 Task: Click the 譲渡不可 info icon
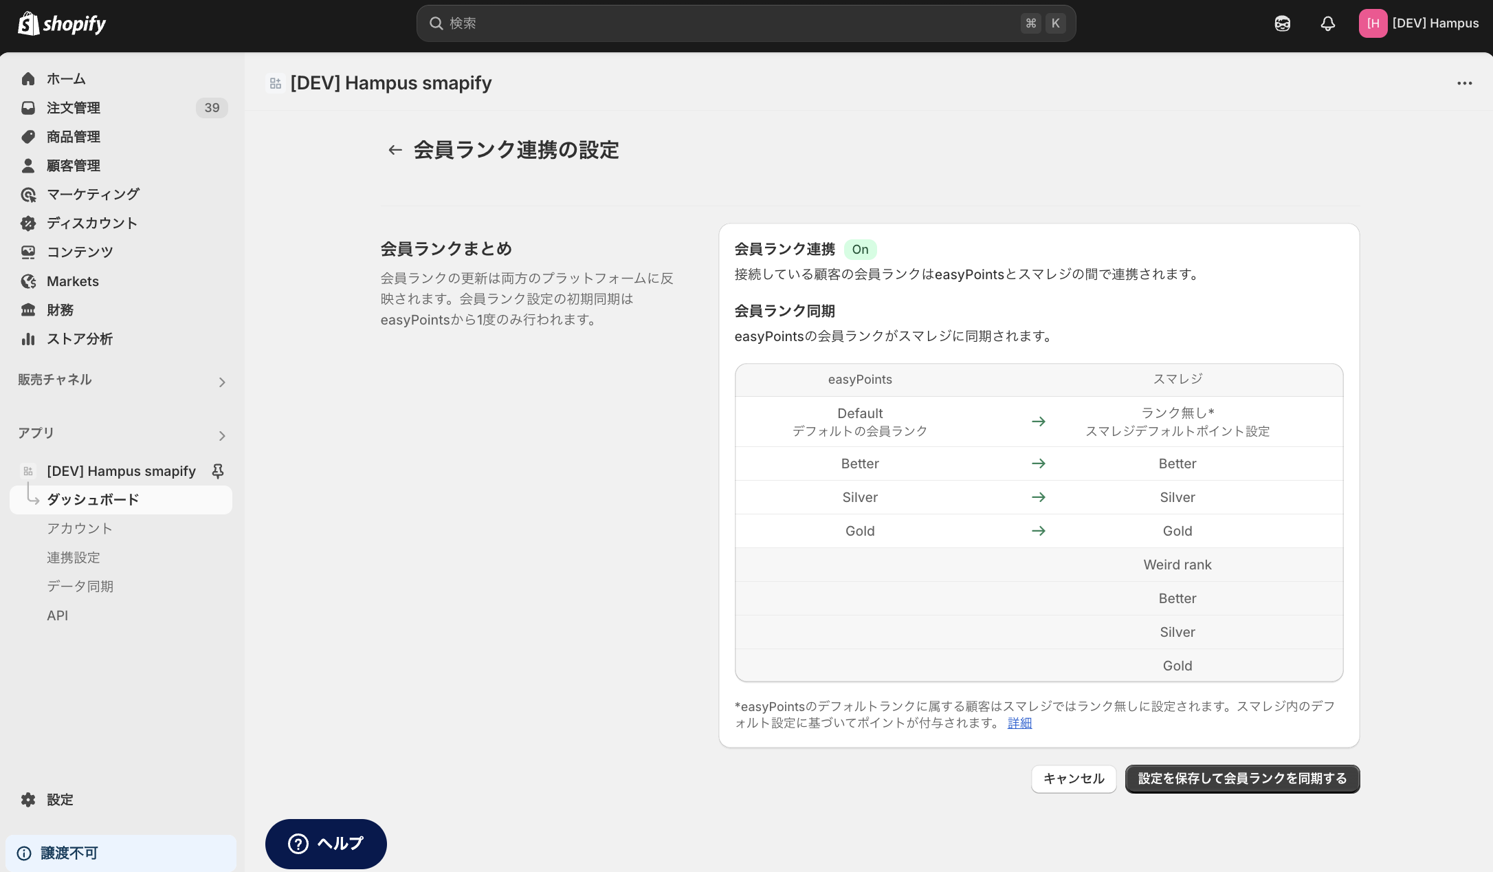pyautogui.click(x=24, y=853)
